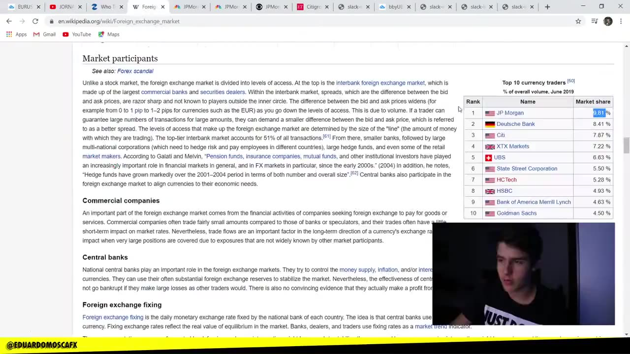This screenshot has height=354, width=630.
Task: Jump to citation 60 above the table
Action: coord(570,81)
